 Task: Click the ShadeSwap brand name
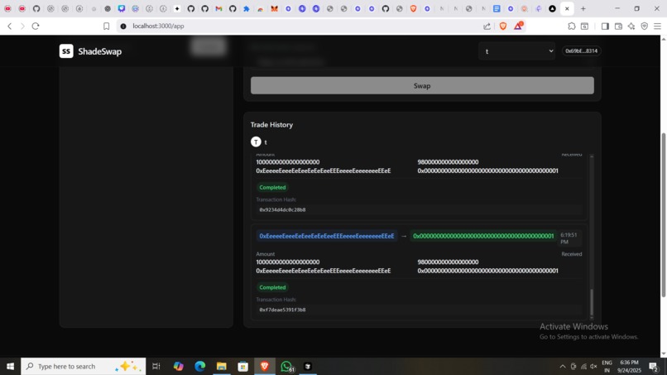100,51
